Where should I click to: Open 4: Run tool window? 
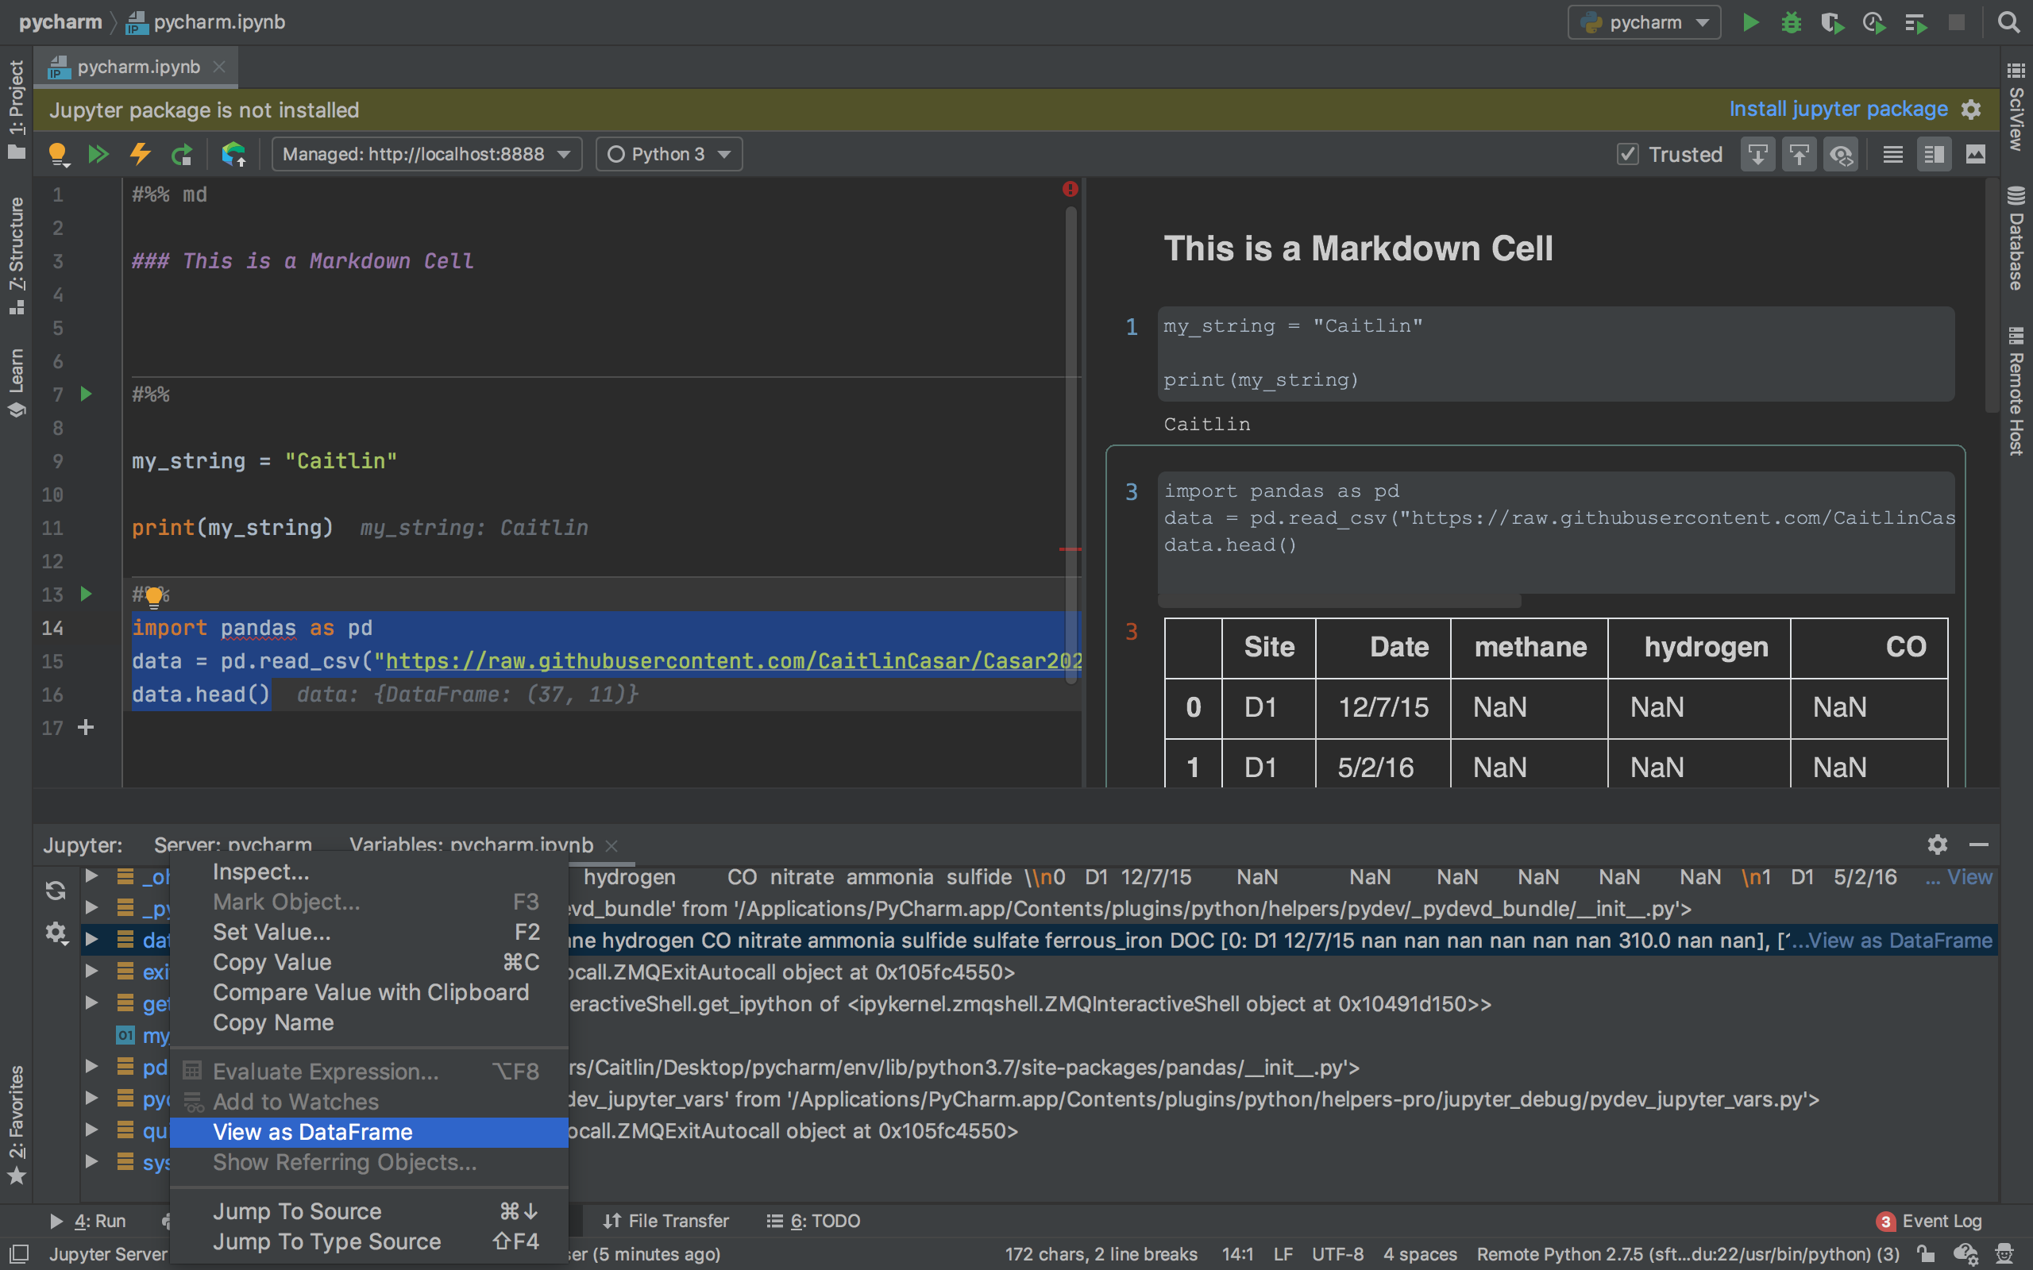point(87,1221)
